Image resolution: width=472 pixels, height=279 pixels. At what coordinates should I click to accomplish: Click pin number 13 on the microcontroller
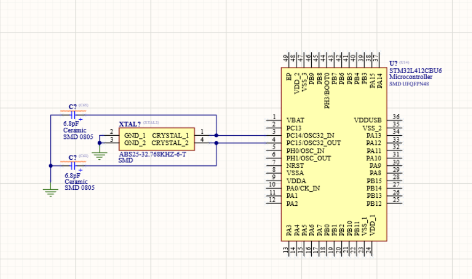click(x=286, y=250)
